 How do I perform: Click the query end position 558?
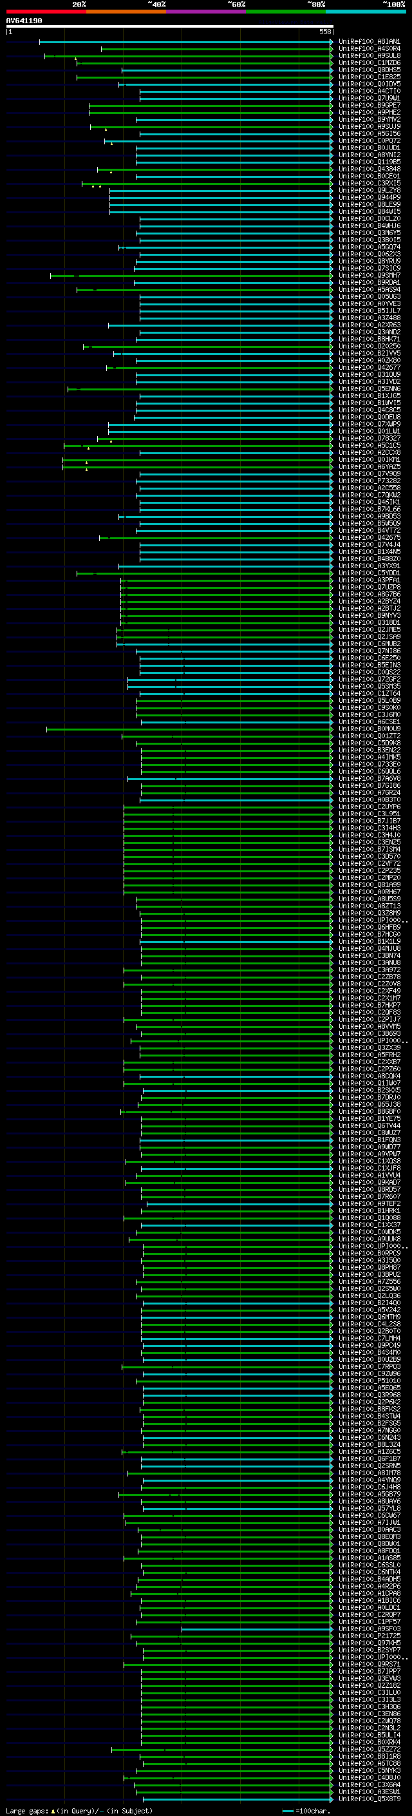[324, 32]
